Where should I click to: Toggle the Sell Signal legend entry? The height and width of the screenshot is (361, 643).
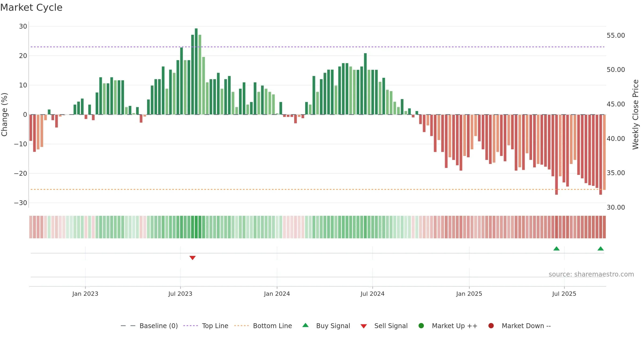[x=384, y=326]
